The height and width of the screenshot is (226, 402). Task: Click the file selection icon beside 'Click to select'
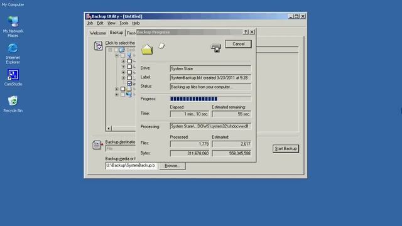click(x=98, y=46)
